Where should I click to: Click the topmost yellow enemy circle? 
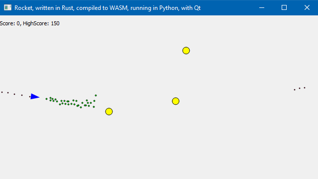186,51
